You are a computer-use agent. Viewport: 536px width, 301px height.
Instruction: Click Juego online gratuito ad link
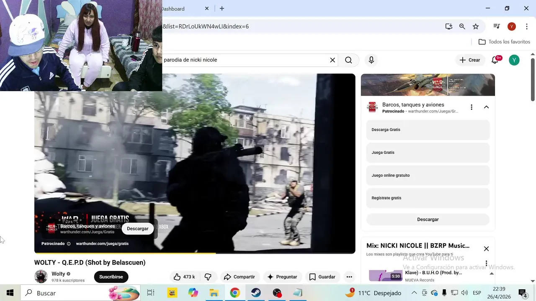[428, 175]
